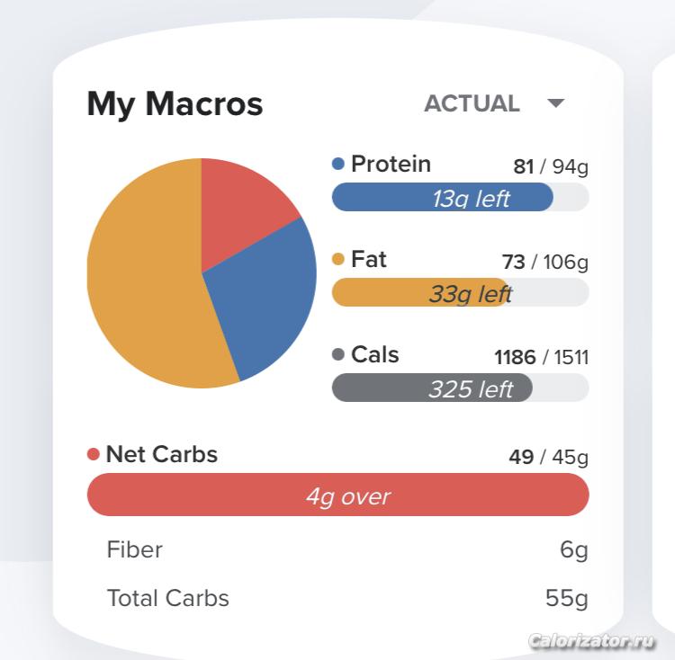This screenshot has width=675, height=660.
Task: Click the Net Carbs label text
Action: [162, 455]
